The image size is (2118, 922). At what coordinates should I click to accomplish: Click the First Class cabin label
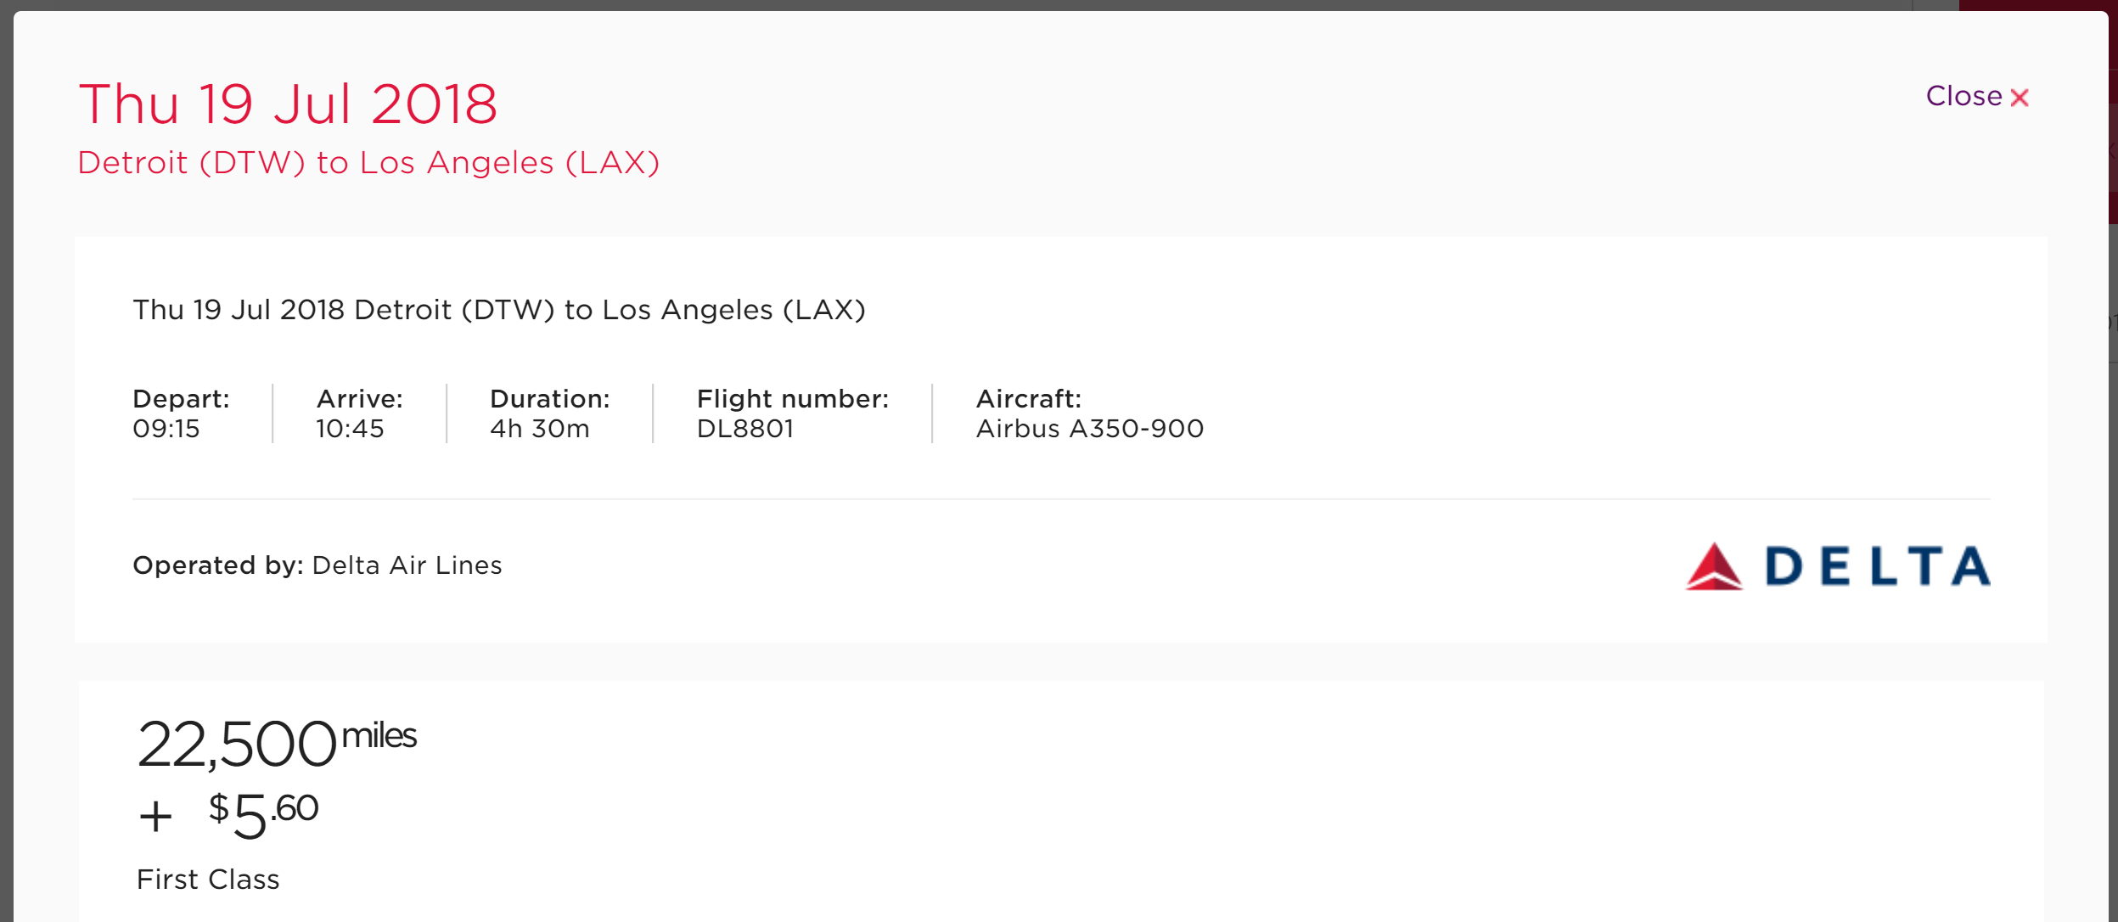pos(208,880)
